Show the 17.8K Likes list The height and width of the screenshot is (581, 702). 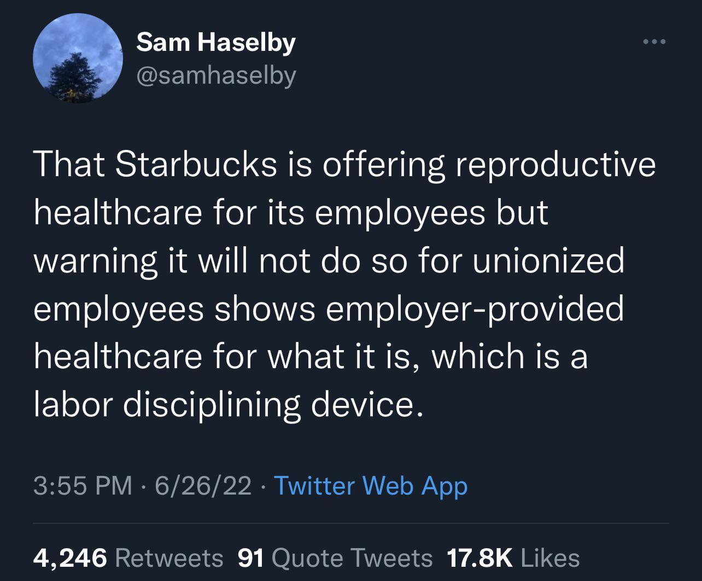click(513, 558)
